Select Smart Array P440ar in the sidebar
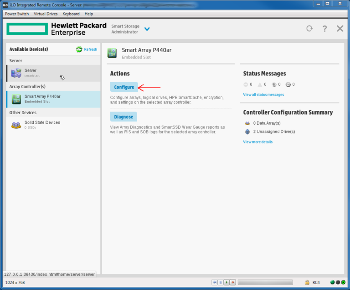The width and height of the screenshot is (350, 290). [53, 99]
